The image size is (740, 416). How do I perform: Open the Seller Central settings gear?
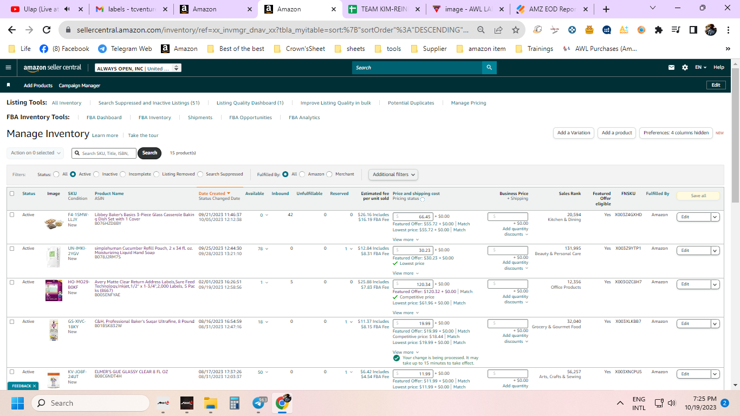pyautogui.click(x=685, y=68)
